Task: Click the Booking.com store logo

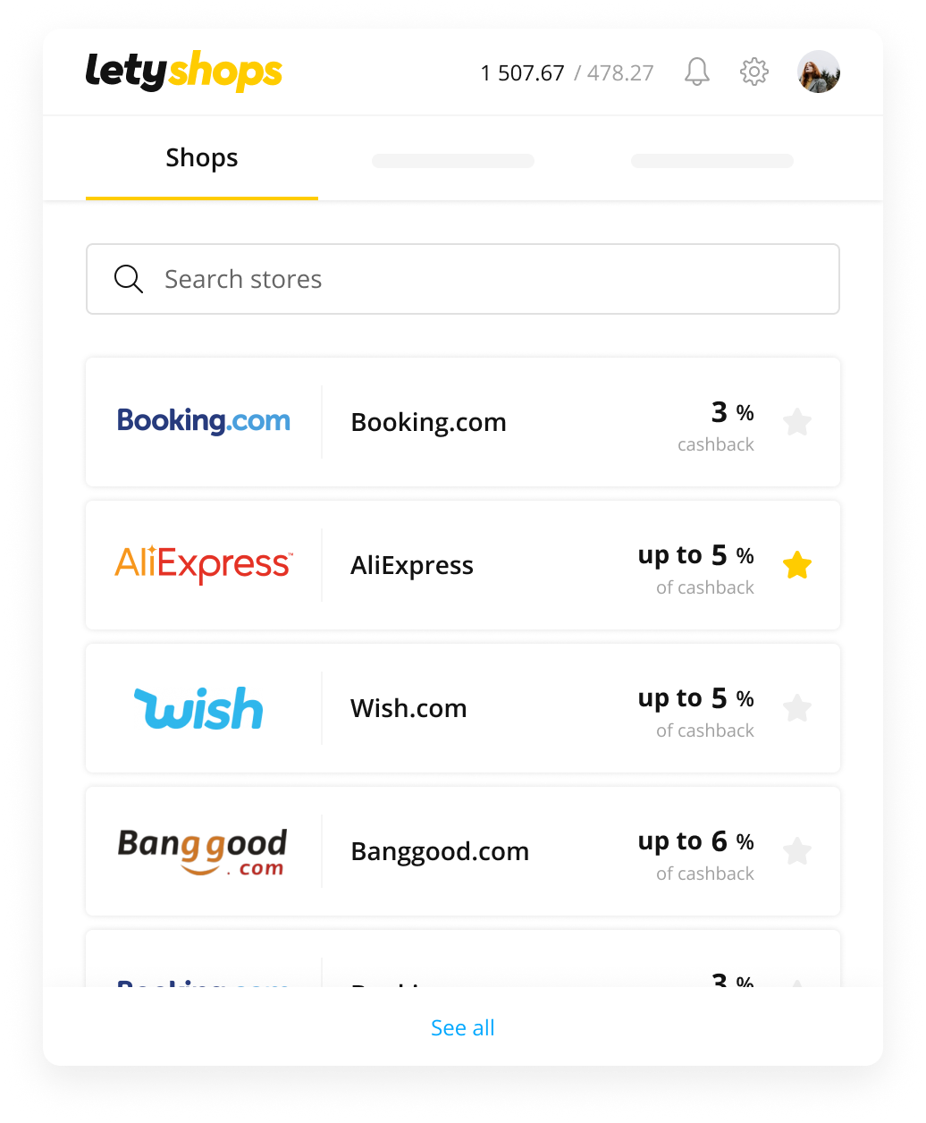Action: click(204, 421)
